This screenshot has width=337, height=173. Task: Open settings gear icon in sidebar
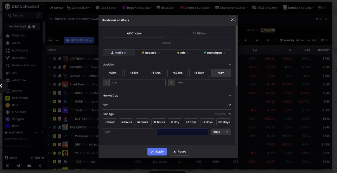[40, 166]
